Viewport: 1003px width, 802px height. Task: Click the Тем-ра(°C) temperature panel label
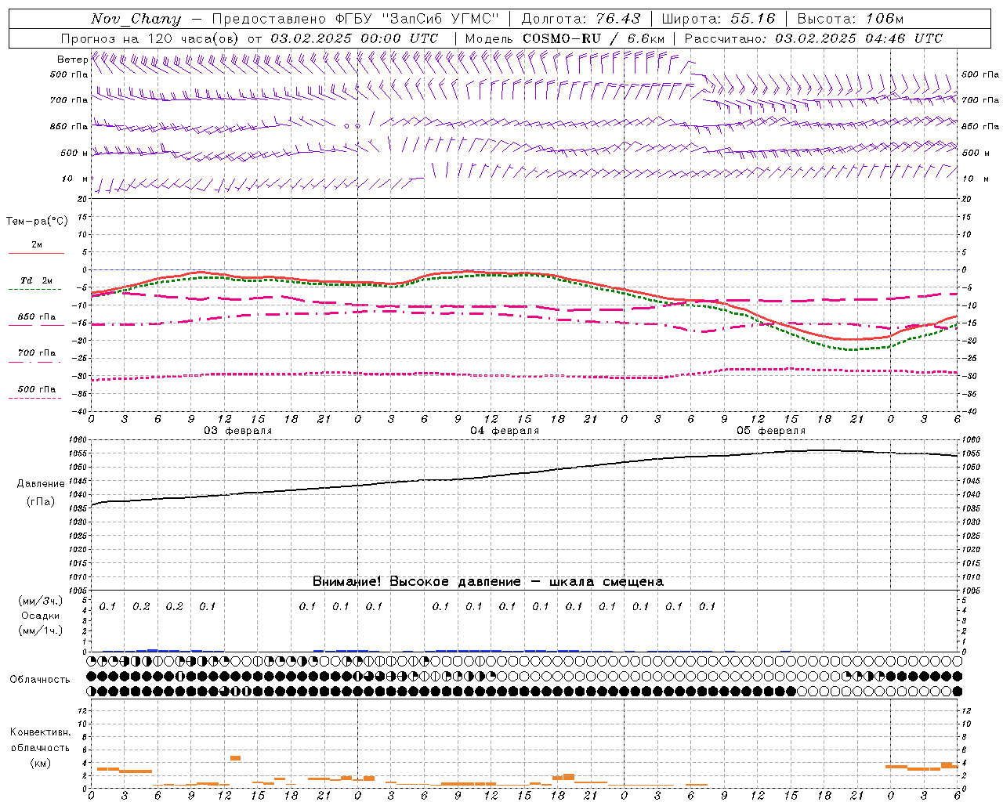[x=37, y=221]
